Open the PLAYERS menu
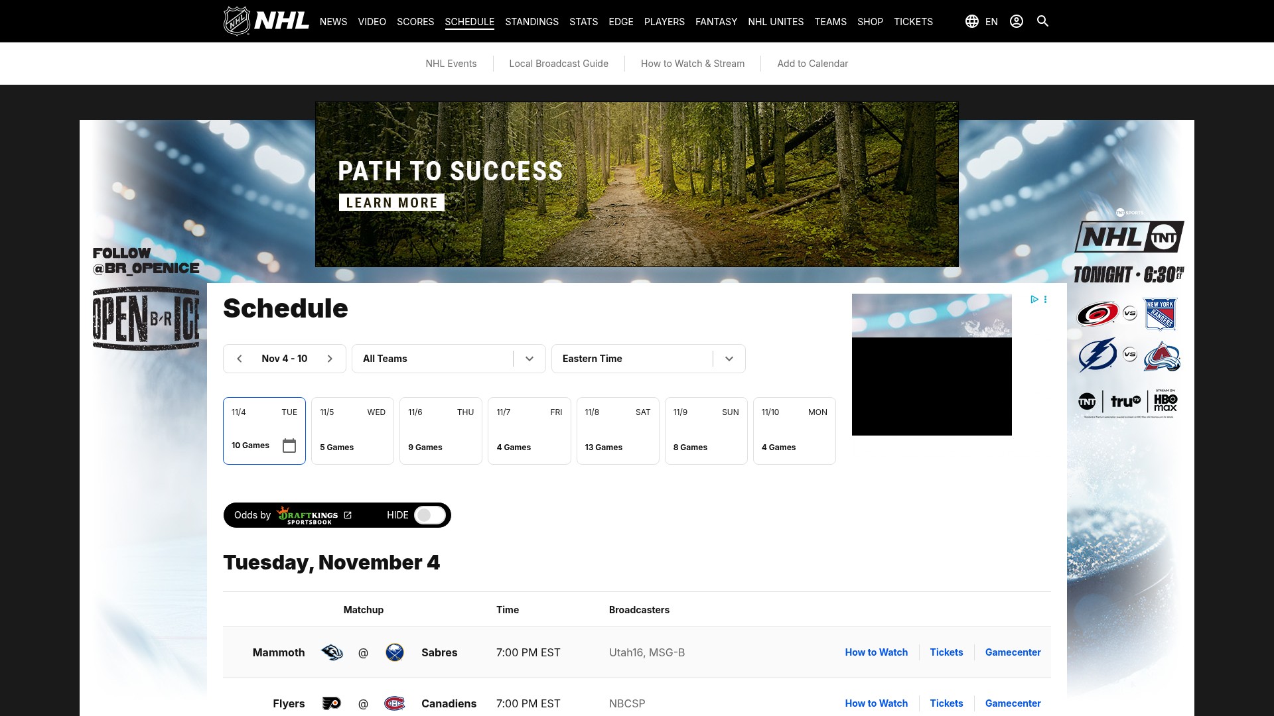 click(664, 22)
